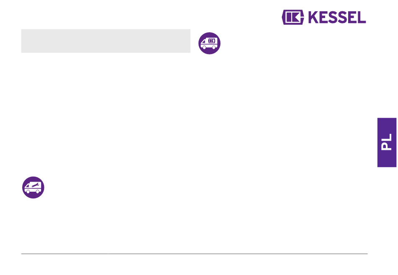Viewport: 398px width, 275px height.
Task: Click the letter K in KESSEL wordmark
Action: pyautogui.click(x=313, y=17)
